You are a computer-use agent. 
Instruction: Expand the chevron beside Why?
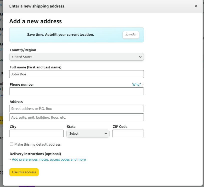(x=143, y=84)
